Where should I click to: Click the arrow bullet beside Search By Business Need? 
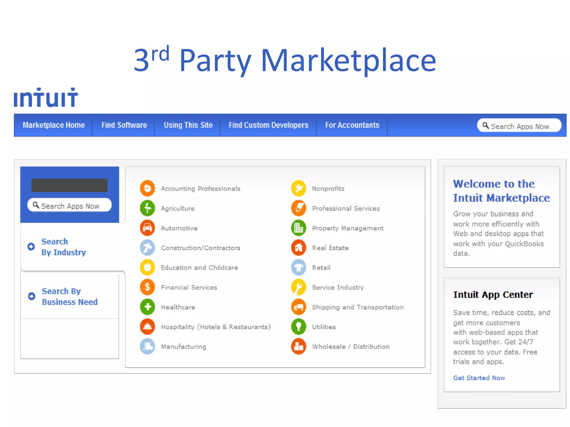point(32,296)
